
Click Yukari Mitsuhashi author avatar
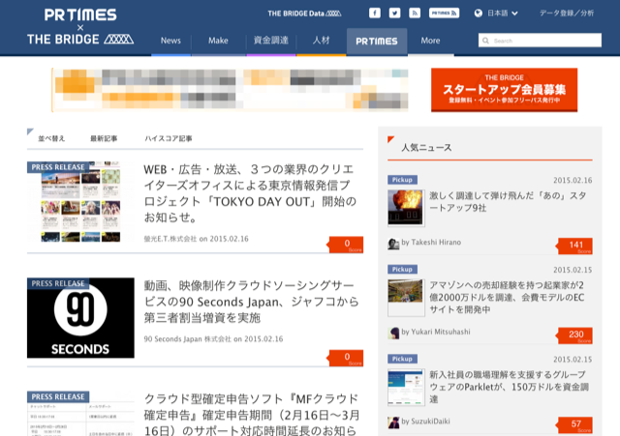[393, 333]
